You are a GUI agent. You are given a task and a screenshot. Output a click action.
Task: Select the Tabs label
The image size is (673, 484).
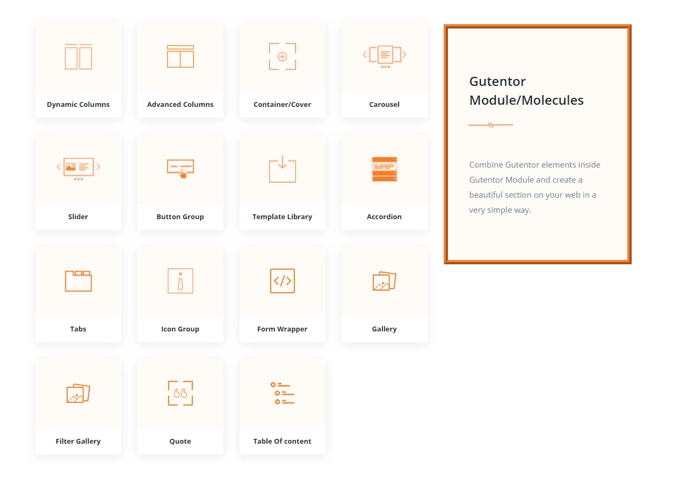click(78, 329)
